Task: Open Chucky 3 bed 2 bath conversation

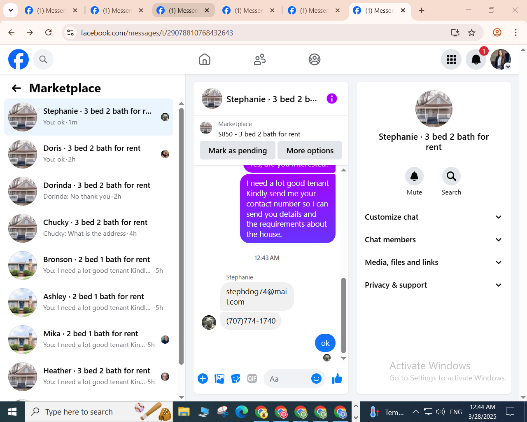Action: point(89,228)
